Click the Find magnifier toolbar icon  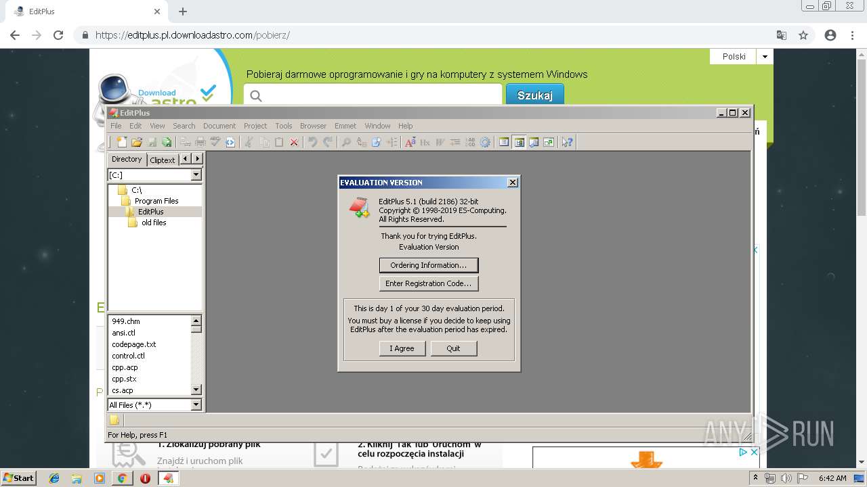point(346,142)
